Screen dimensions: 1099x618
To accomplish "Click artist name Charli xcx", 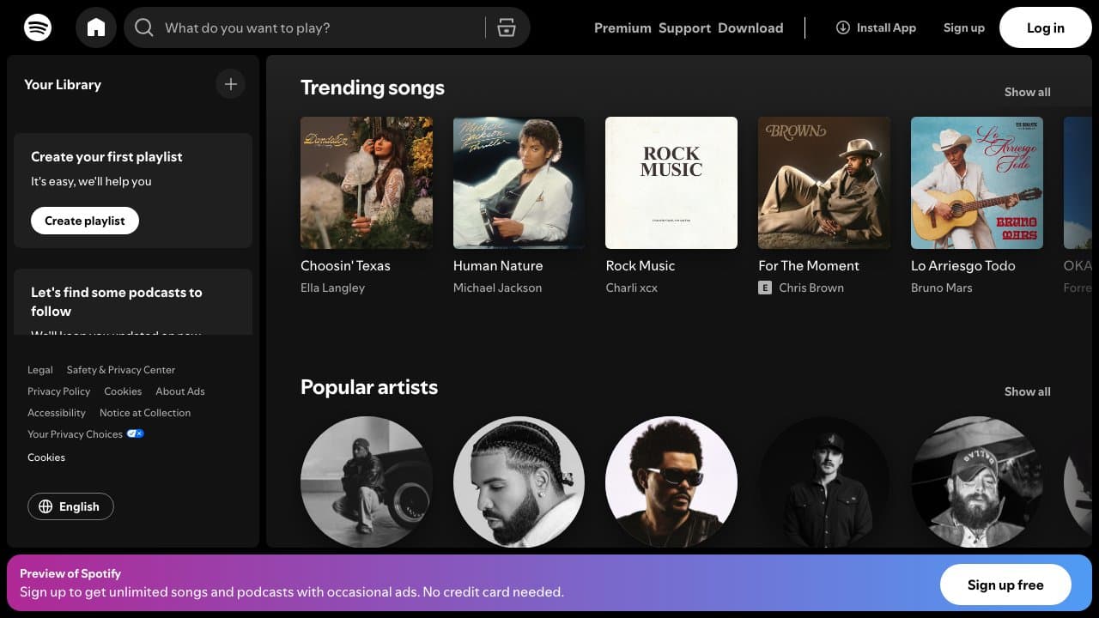I will pyautogui.click(x=632, y=288).
